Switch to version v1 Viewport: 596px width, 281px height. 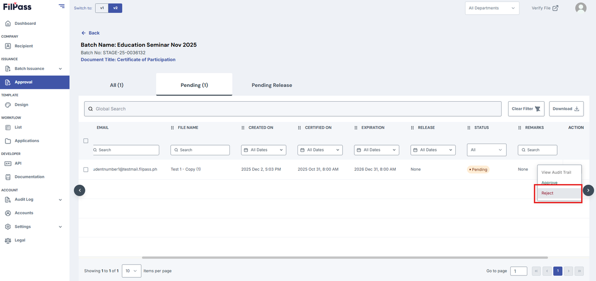coord(102,8)
